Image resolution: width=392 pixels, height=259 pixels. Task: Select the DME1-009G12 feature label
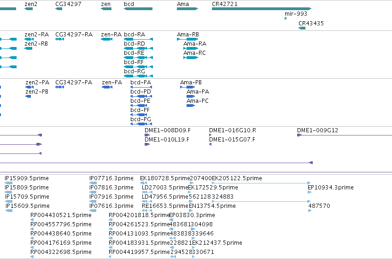click(317, 130)
